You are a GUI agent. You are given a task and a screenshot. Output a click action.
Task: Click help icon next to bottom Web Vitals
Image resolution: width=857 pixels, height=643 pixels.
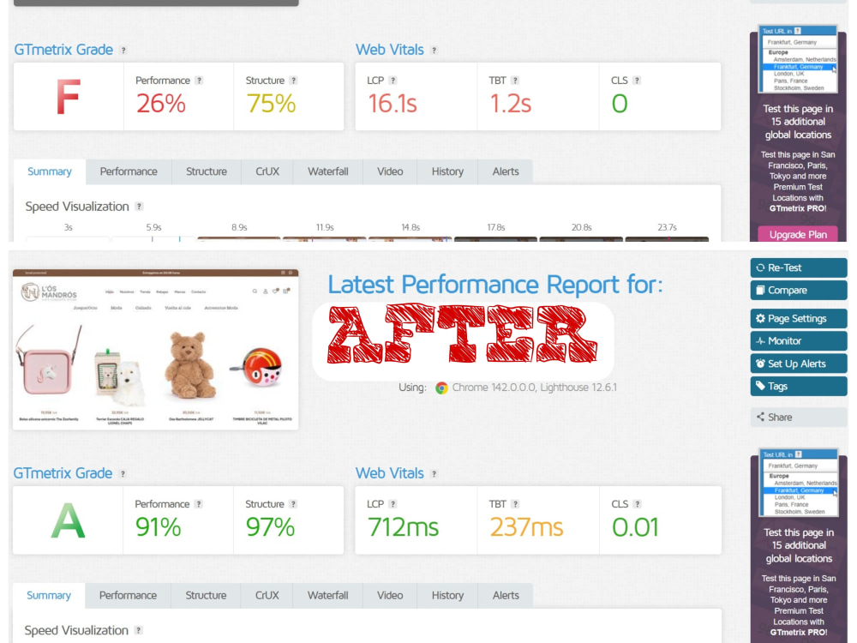pyautogui.click(x=434, y=474)
